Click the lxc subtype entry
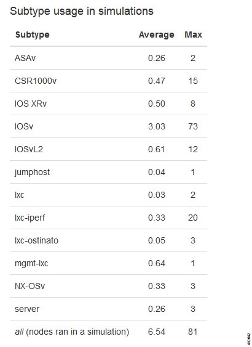This screenshot has height=347, width=252. tap(20, 195)
